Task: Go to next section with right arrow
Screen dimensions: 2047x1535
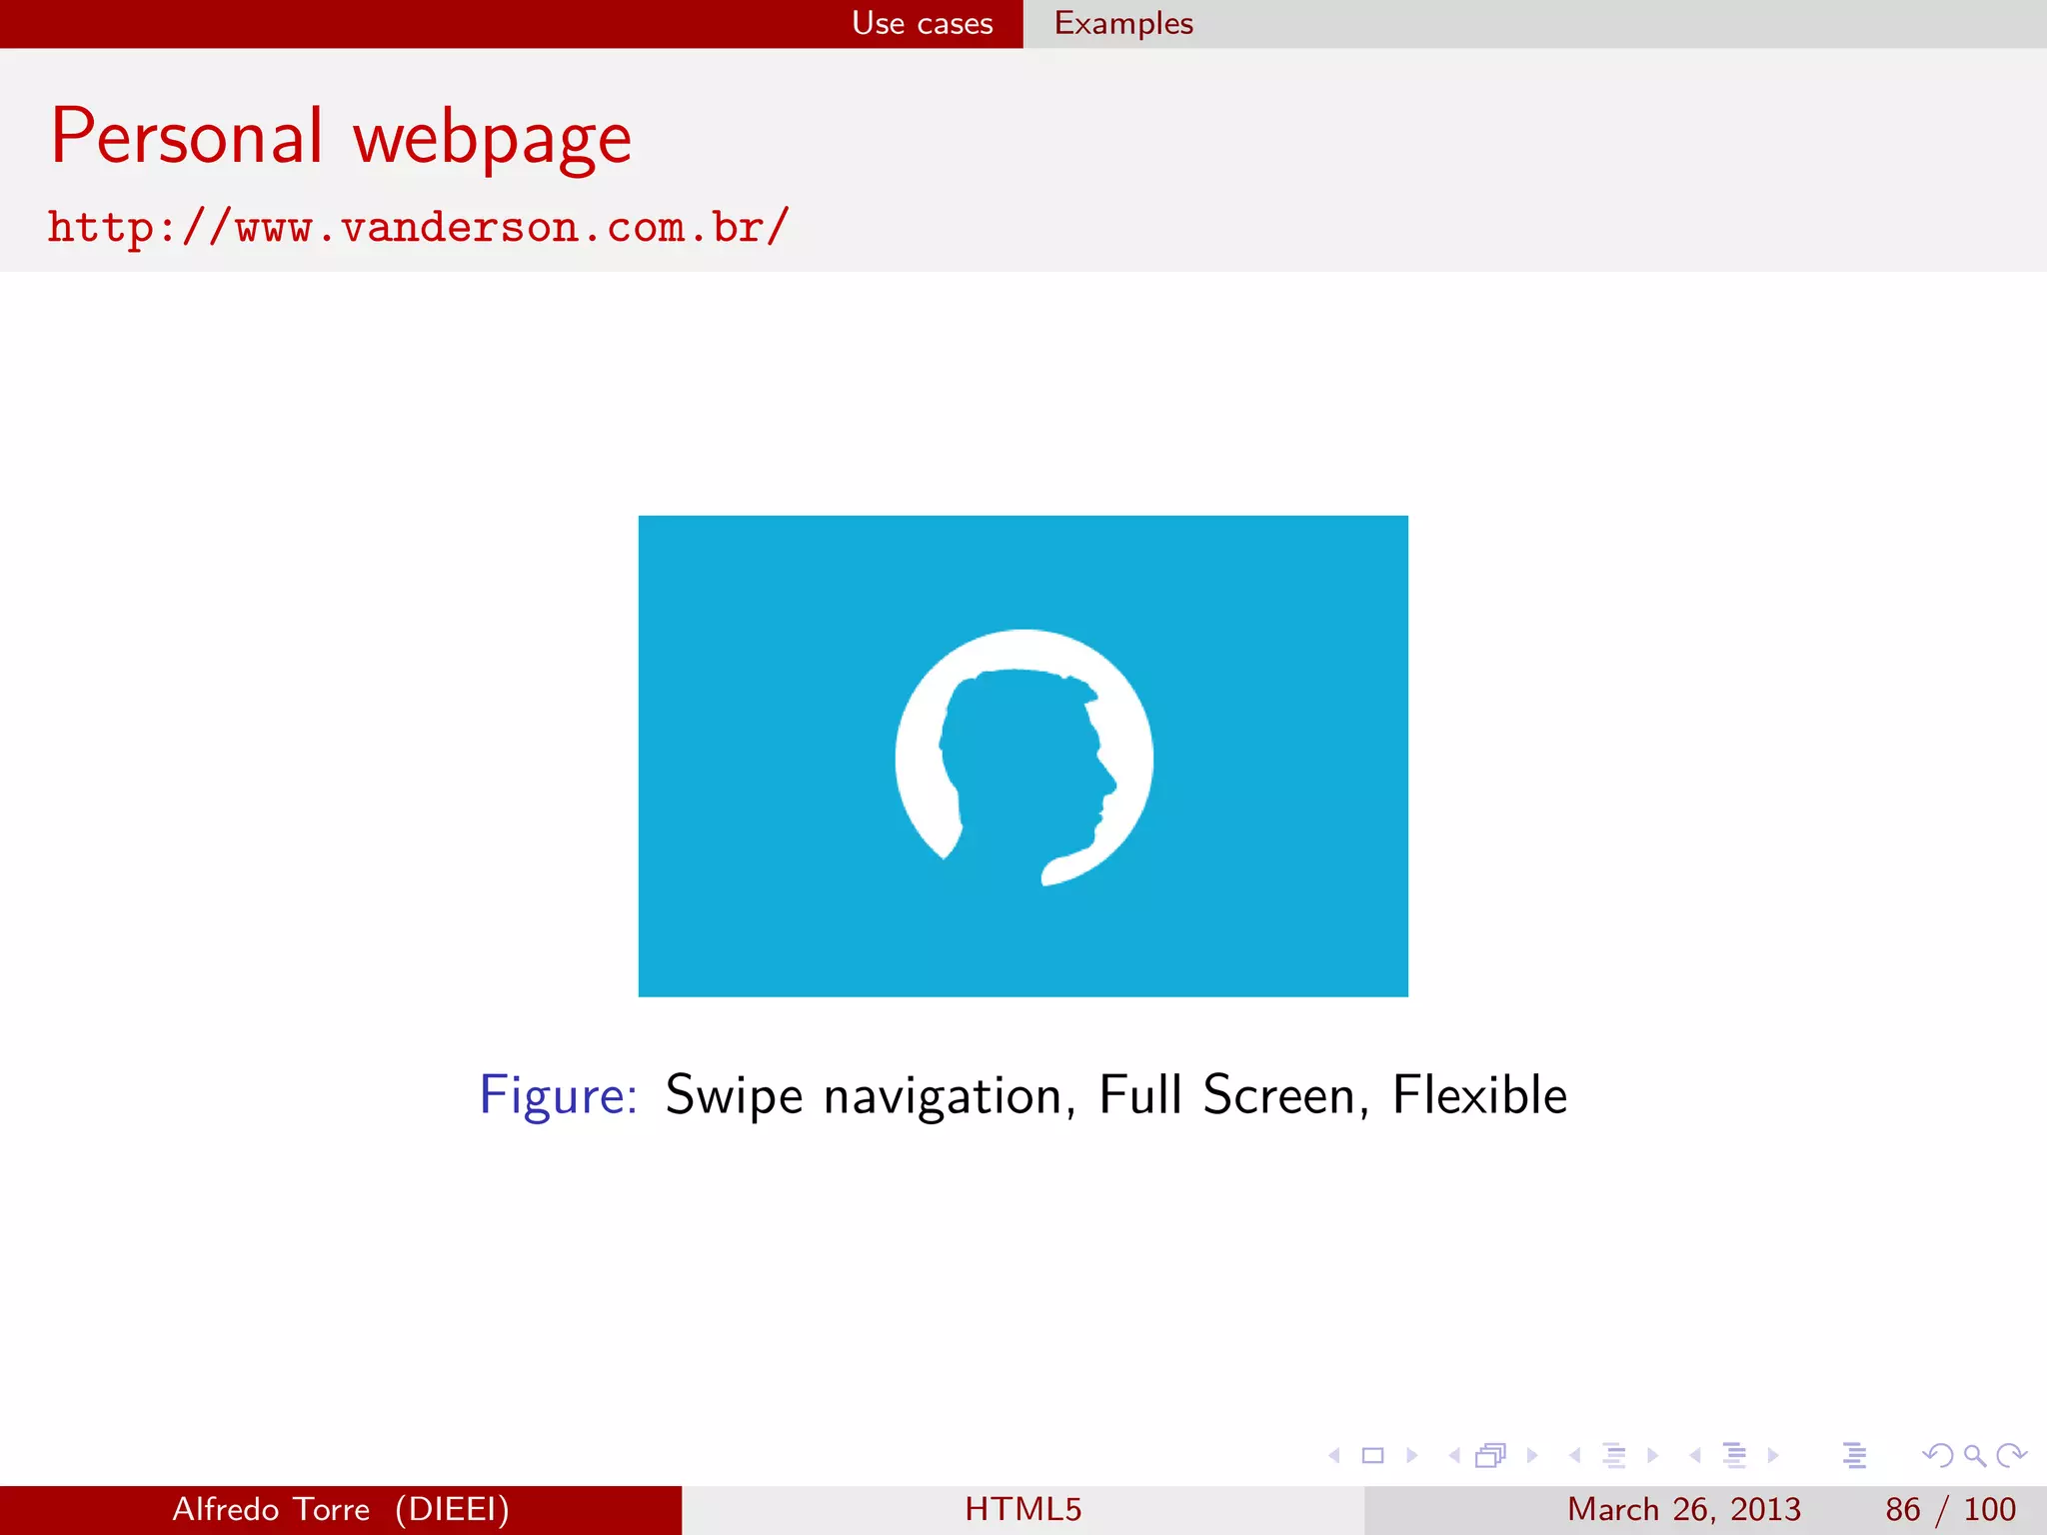Action: tap(1772, 1455)
